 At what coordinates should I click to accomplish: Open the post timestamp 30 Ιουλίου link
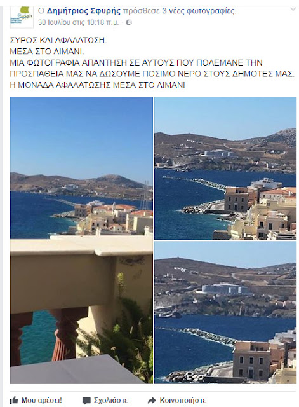click(78, 23)
